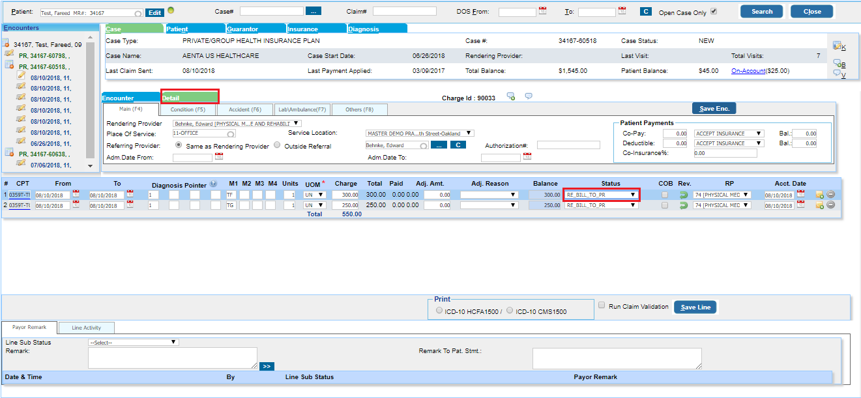Switch to the Detail tab

[190, 97]
